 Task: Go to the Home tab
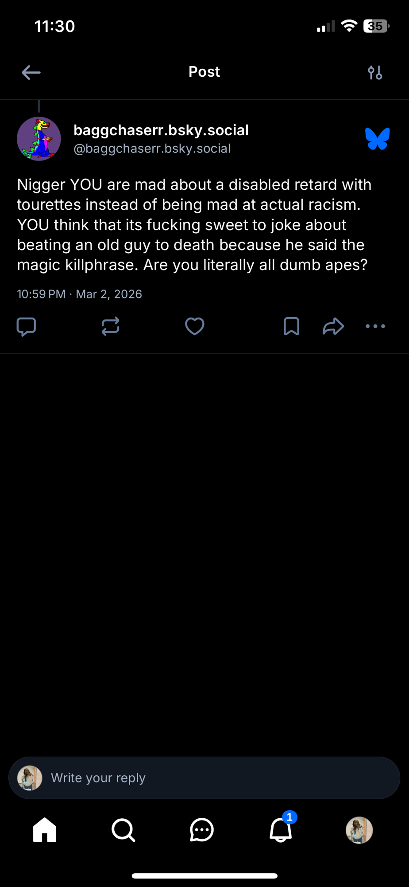pos(45,830)
